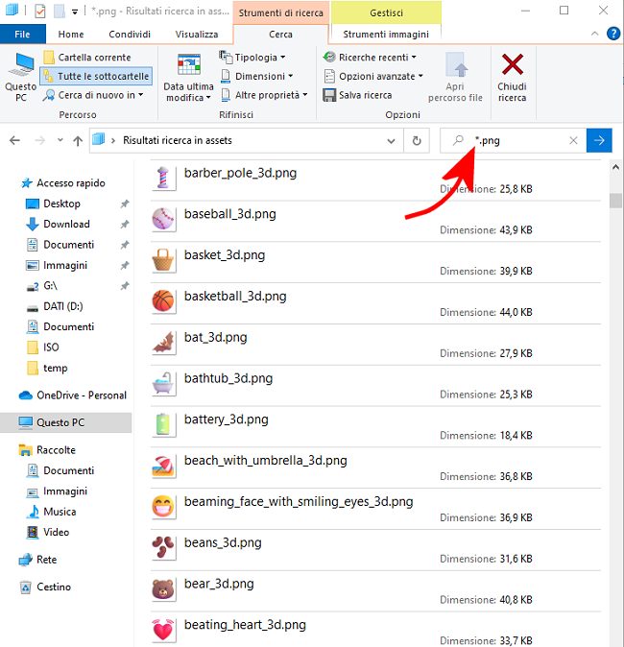Click the refresh button
Viewport: 624px width, 647px height.
coord(417,141)
